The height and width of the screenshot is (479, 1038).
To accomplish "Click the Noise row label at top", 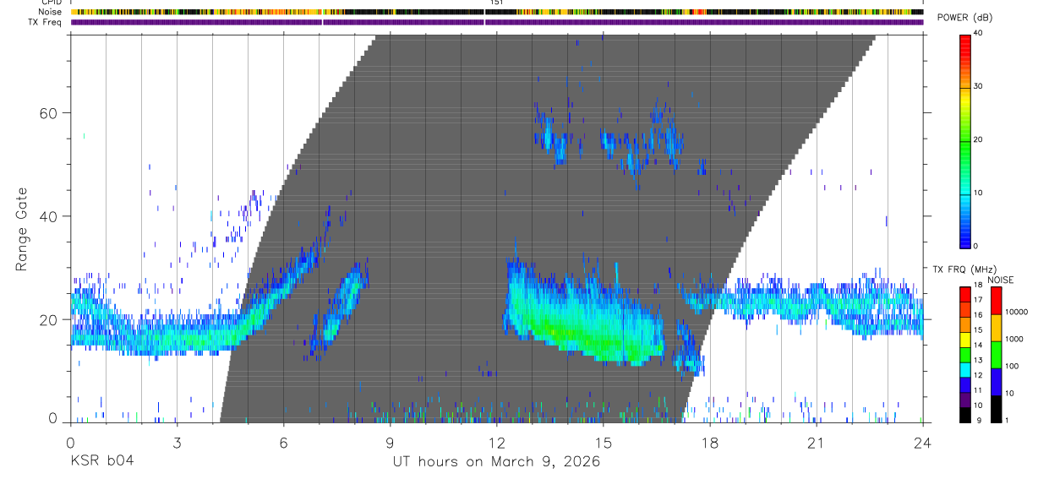I will [51, 12].
